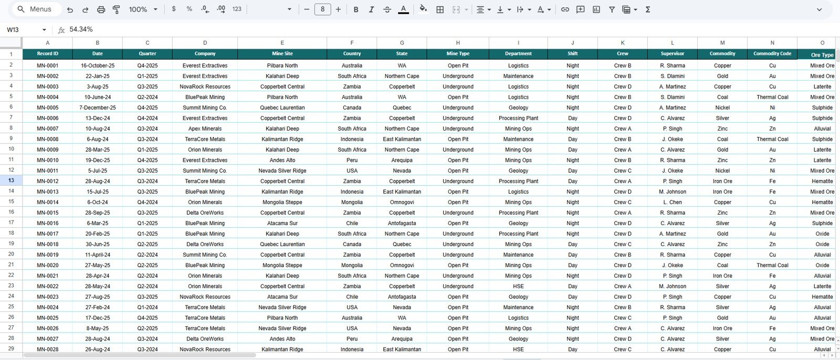Open table views dropdown icon
The image size is (840, 360).
tap(629, 9)
